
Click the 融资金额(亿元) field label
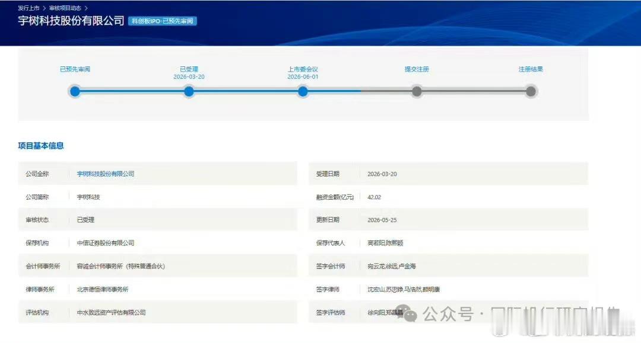pos(335,197)
